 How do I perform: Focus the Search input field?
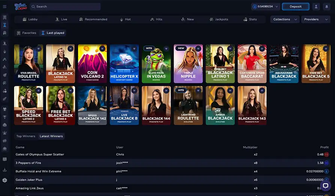(x=65, y=7)
